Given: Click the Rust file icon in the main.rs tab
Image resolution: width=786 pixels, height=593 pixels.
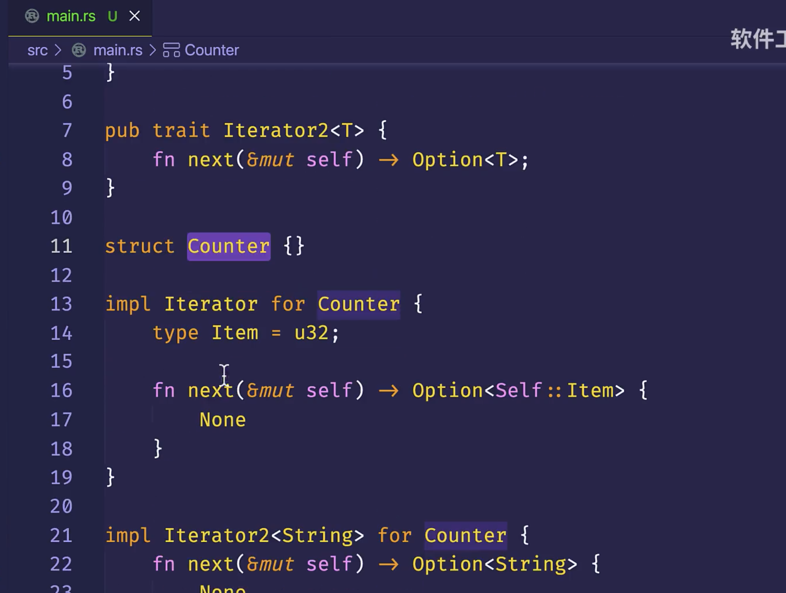Looking at the screenshot, I should click(32, 16).
